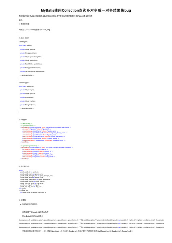Click the heading "2) Java Bean"
Image resolution: width=172 pixels, height=243 pixels.
click(x=24, y=38)
